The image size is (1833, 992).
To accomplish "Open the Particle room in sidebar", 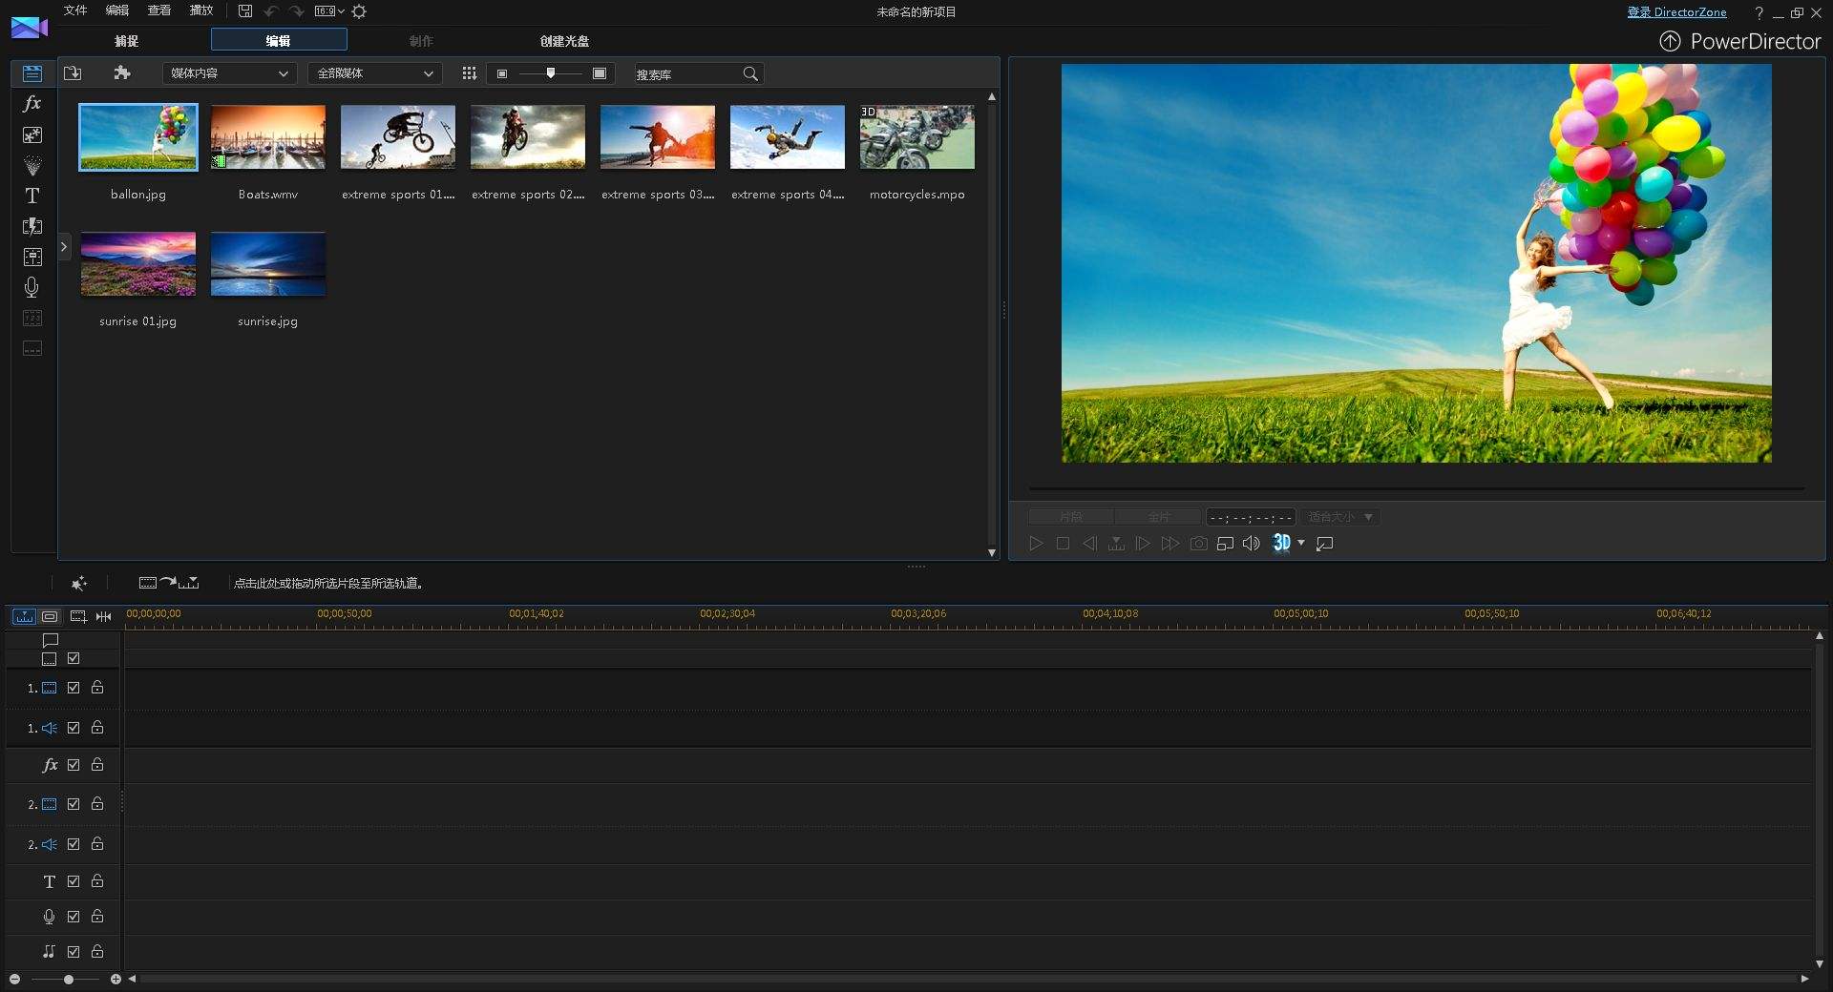I will (32, 165).
